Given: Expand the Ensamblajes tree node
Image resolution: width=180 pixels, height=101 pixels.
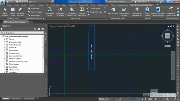Looking at the screenshot, I should (4, 67).
